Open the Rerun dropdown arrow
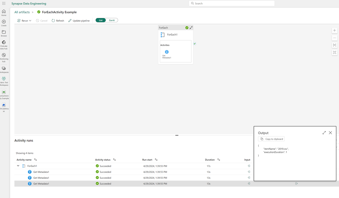 click(30, 21)
